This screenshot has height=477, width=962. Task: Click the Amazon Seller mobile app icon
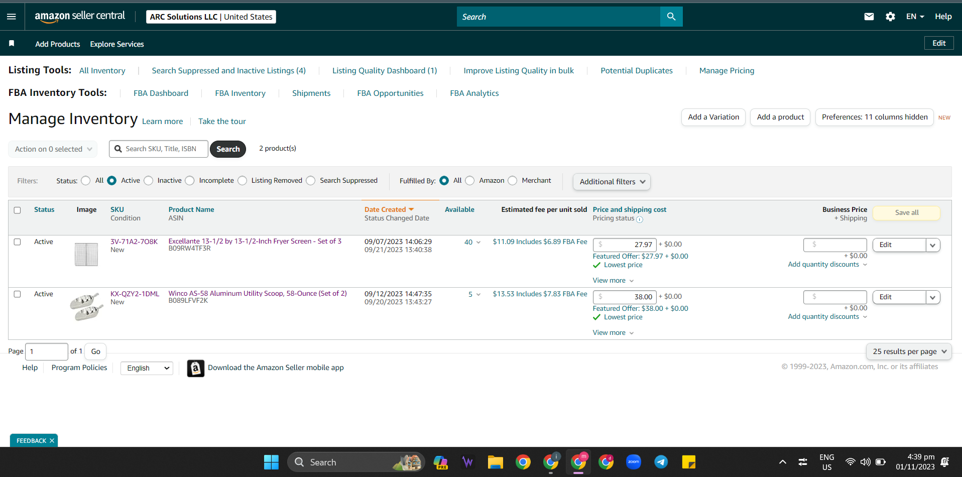click(x=196, y=368)
